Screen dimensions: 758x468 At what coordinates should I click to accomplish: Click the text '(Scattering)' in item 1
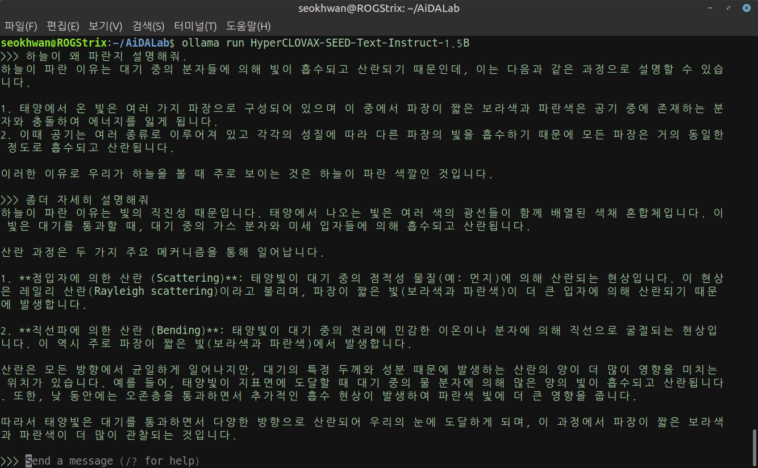coord(188,278)
